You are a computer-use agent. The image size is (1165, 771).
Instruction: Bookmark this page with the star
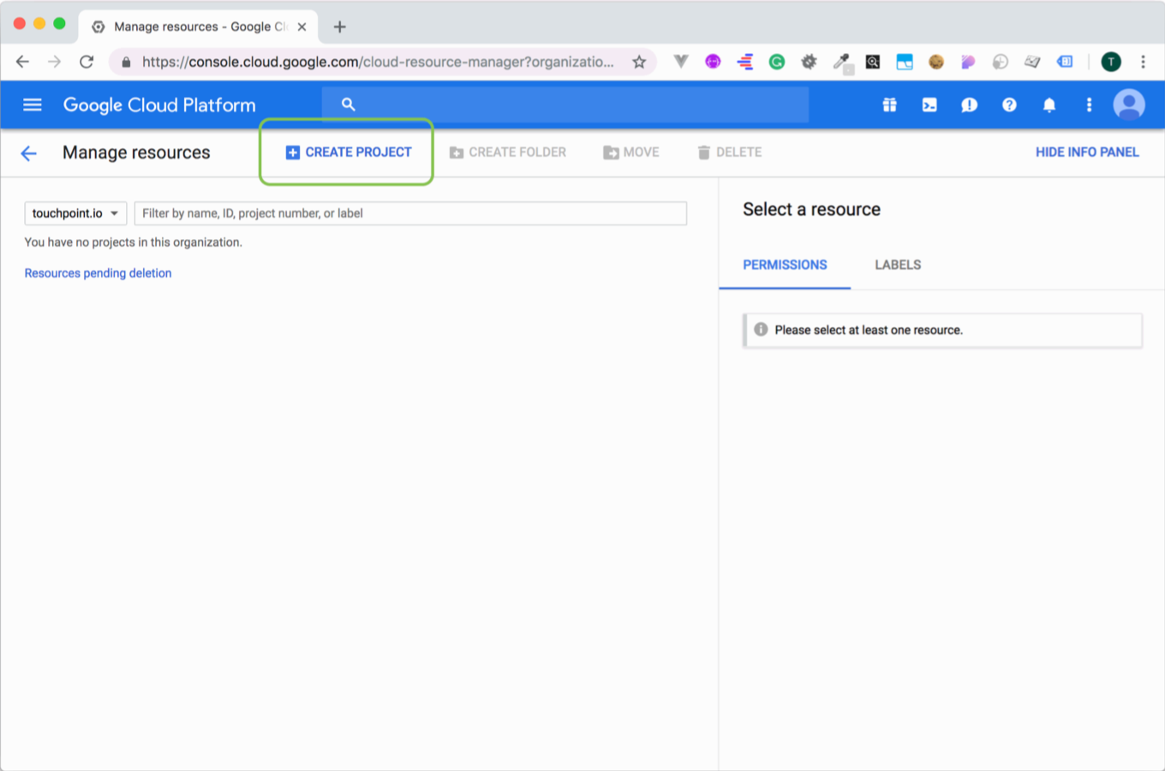coord(639,62)
